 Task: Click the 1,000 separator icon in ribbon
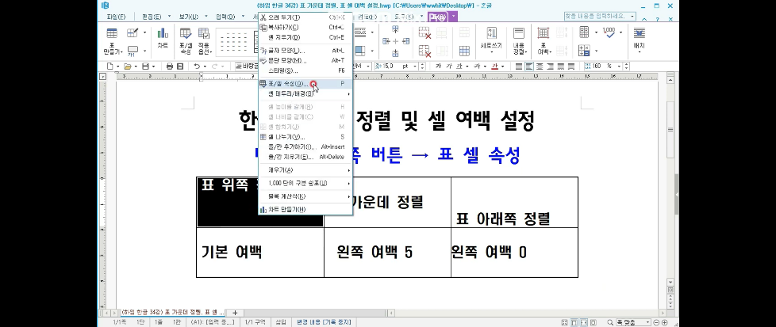tap(609, 32)
